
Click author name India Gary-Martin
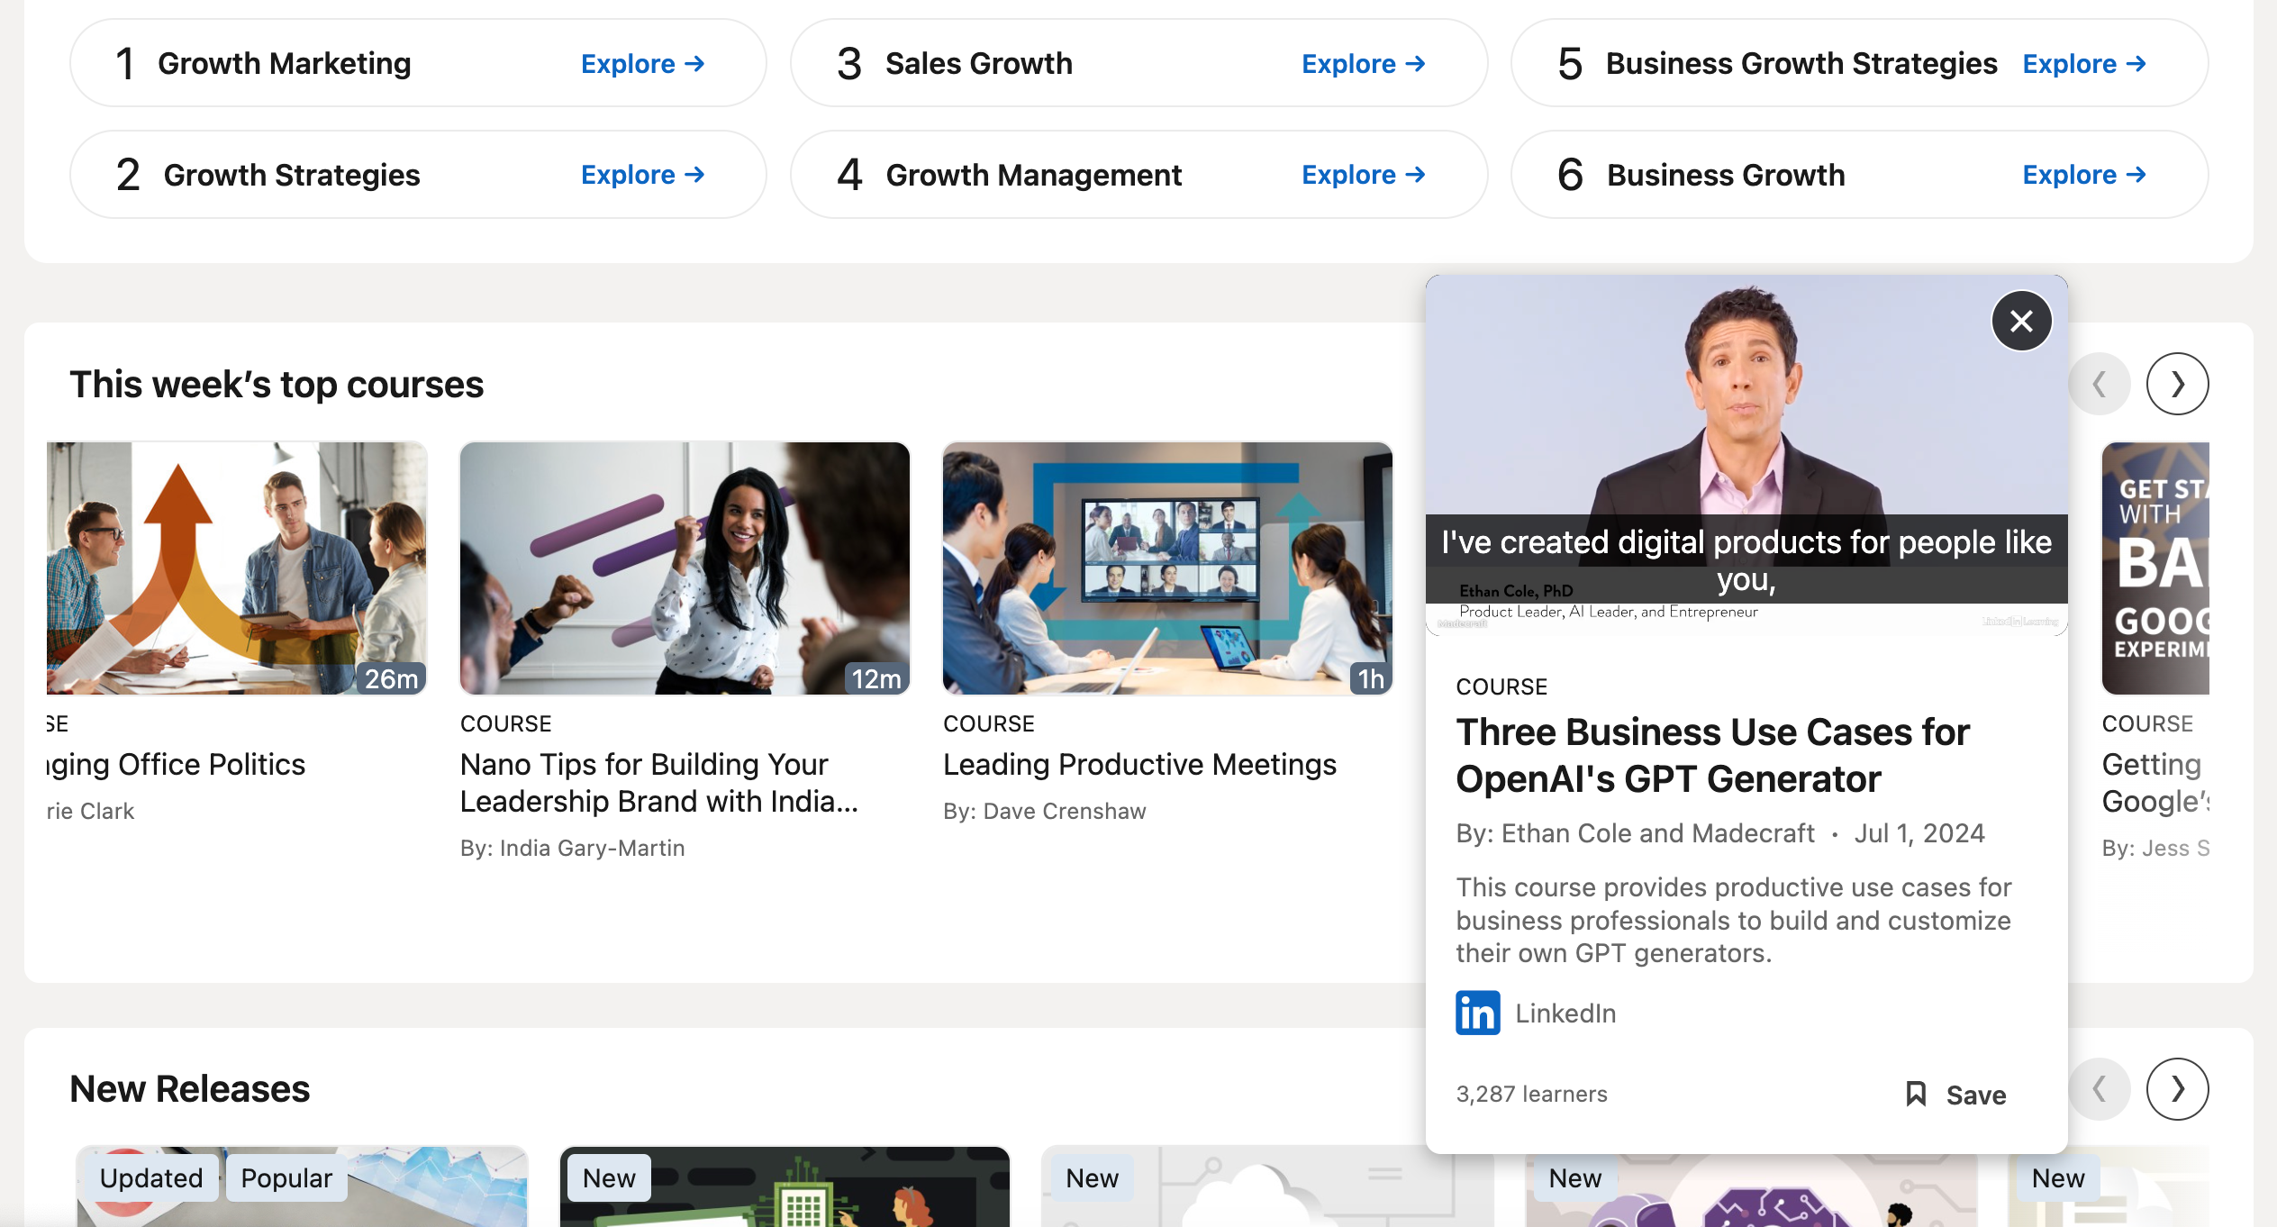592,848
